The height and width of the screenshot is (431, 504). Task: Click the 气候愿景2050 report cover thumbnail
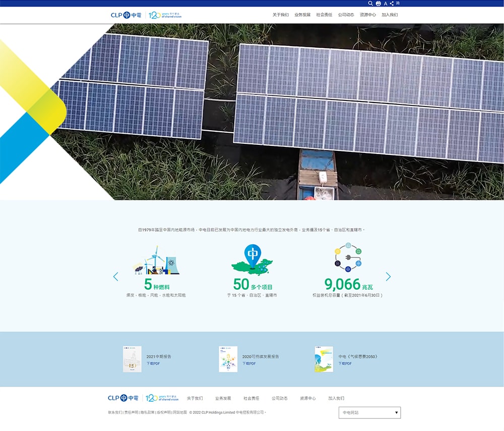click(x=324, y=359)
